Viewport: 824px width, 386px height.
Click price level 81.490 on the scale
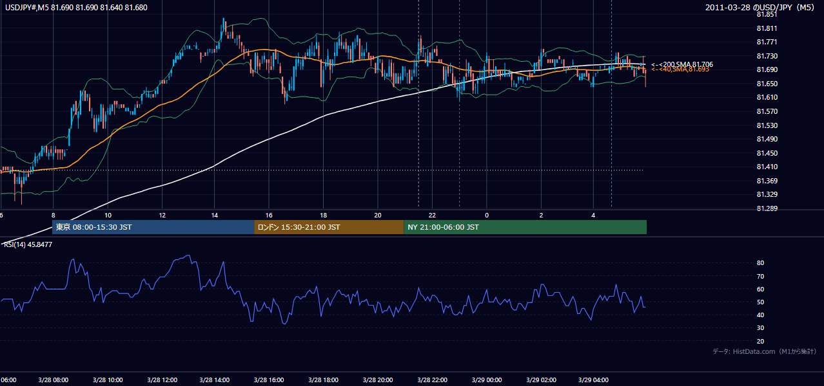pyautogui.click(x=767, y=140)
